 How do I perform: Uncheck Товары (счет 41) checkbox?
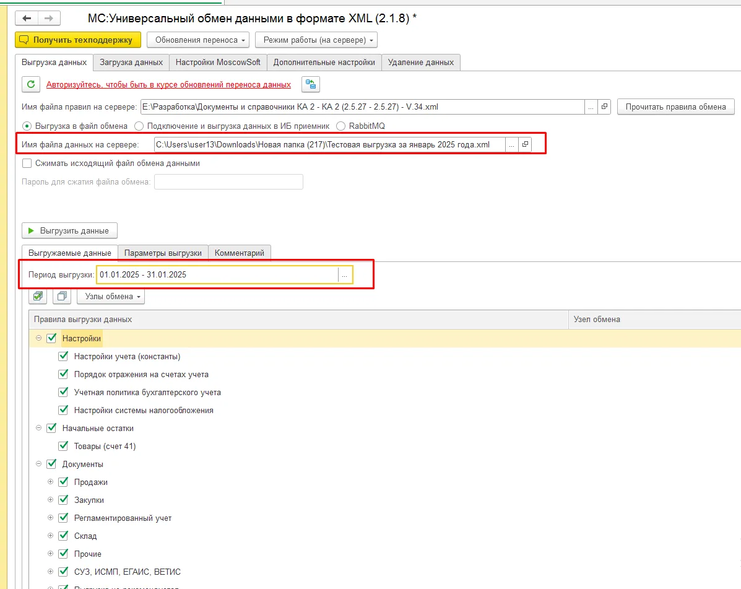63,447
